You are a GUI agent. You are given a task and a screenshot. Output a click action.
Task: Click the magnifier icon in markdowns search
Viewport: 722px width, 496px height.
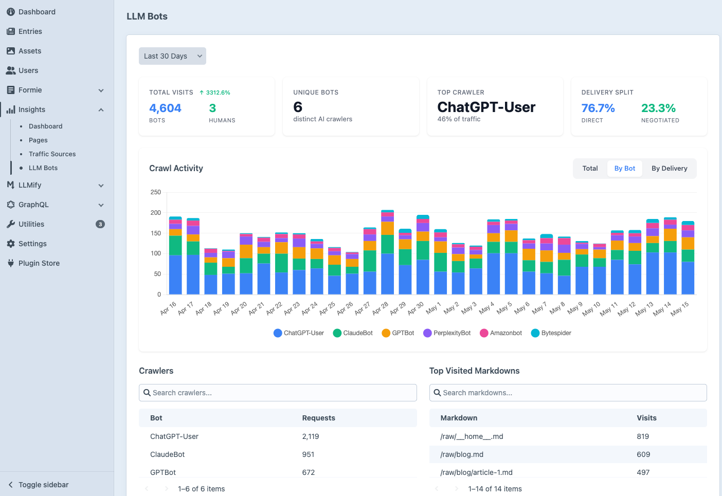click(438, 393)
